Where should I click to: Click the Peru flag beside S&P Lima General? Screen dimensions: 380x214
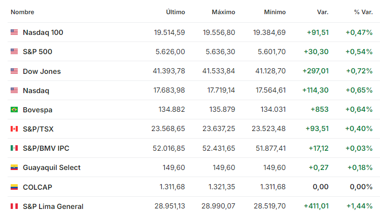click(x=14, y=206)
